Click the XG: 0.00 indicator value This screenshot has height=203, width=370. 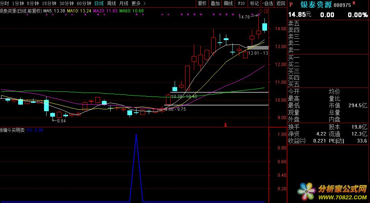pos(35,130)
